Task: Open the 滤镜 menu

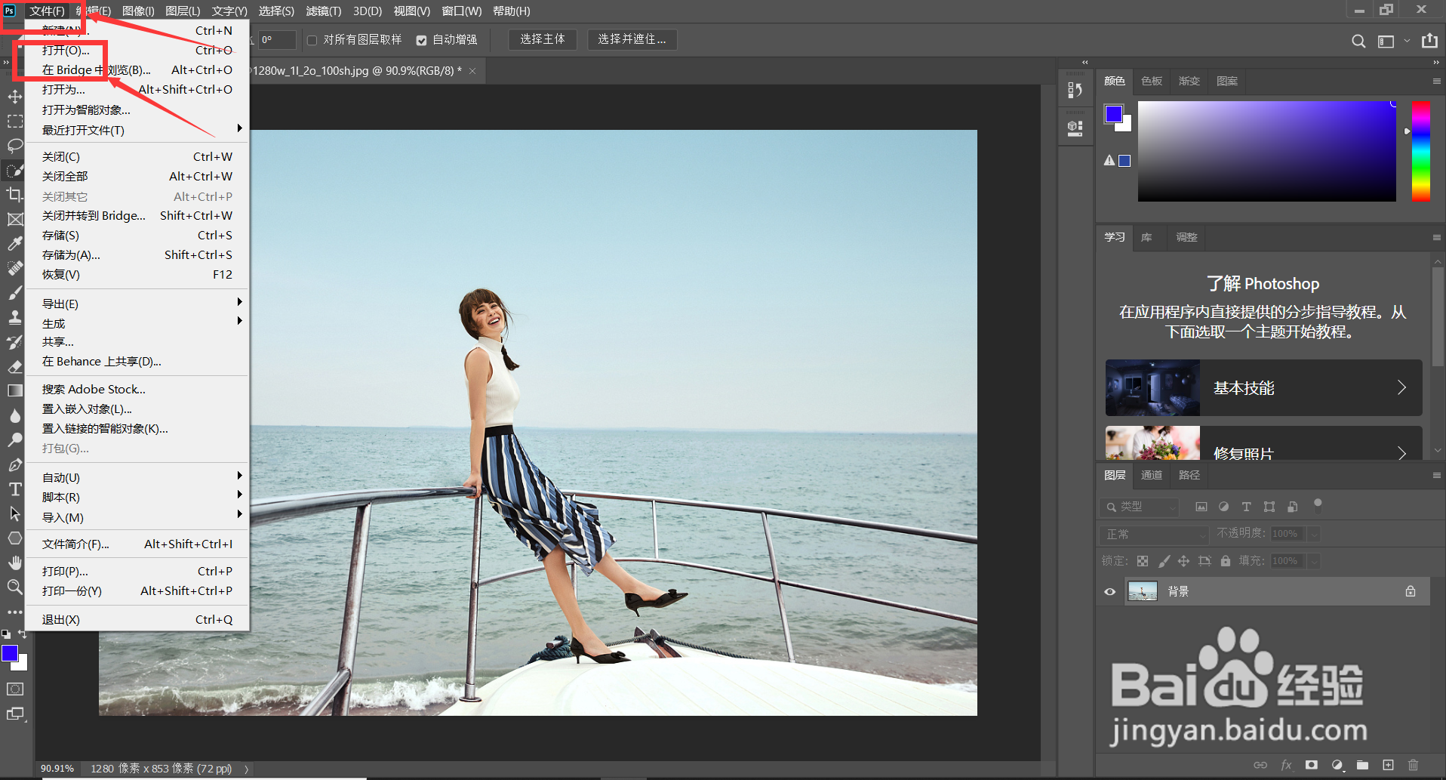Action: pos(324,11)
